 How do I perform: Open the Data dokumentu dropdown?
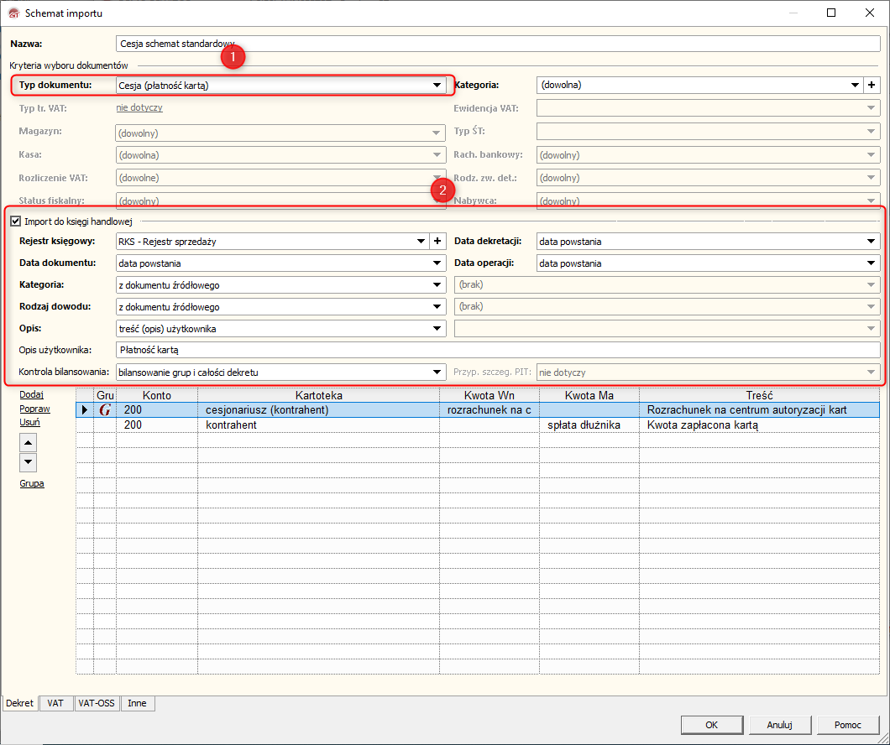437,263
